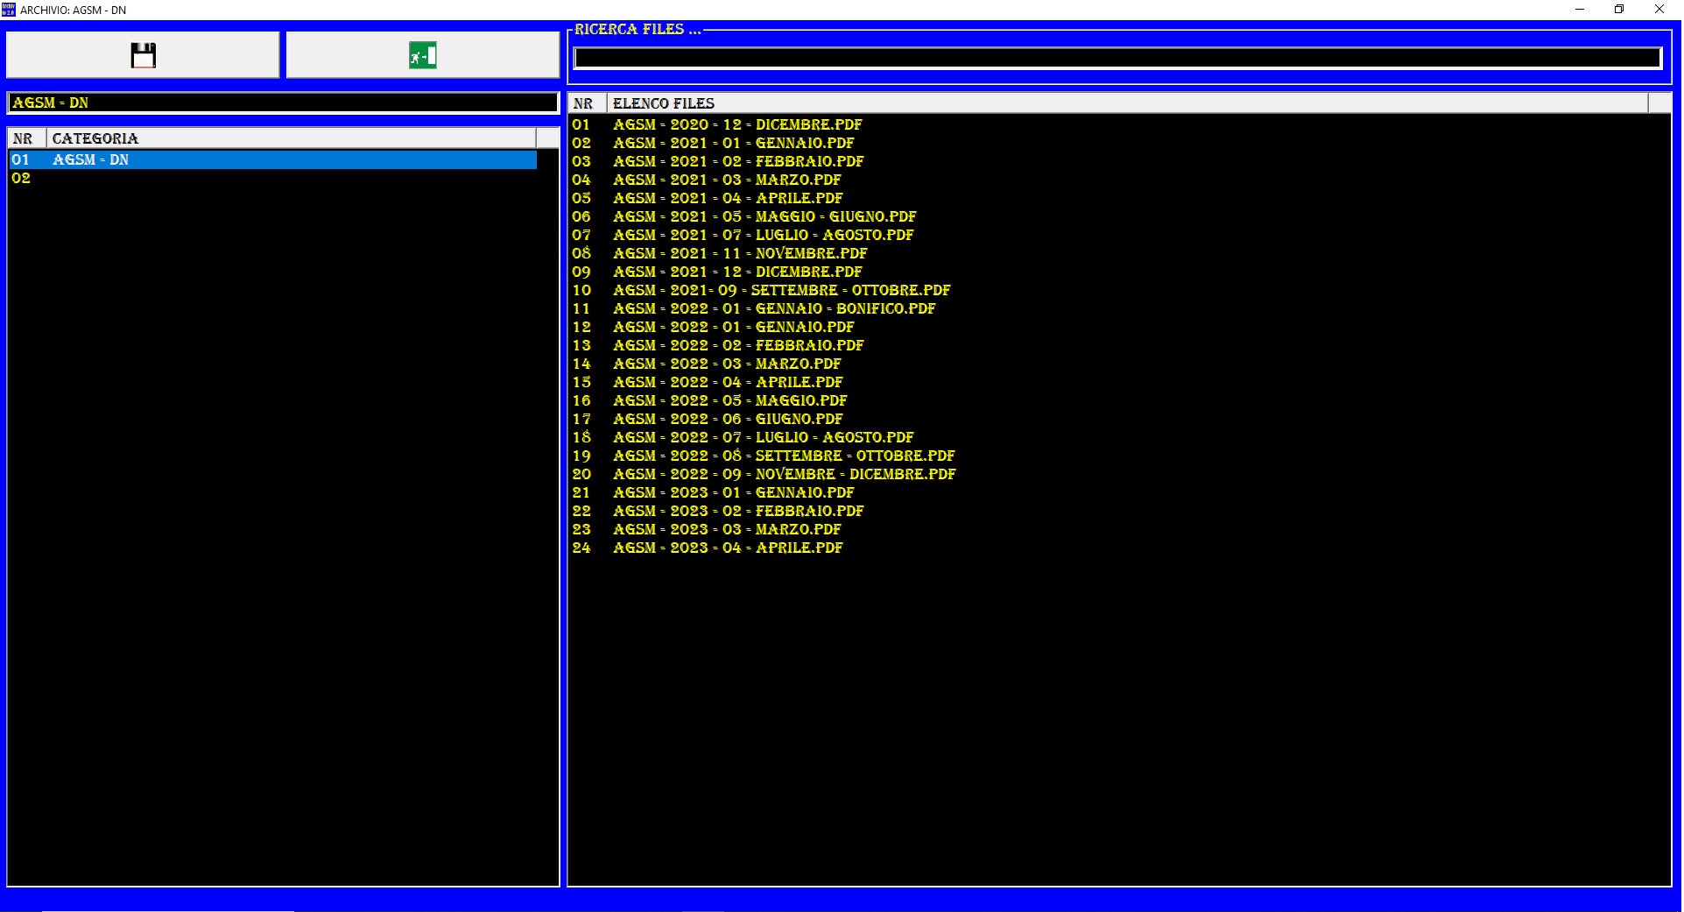Click the CATEGORIA column header
Image resolution: width=1684 pixels, height=912 pixels.
[x=291, y=138]
